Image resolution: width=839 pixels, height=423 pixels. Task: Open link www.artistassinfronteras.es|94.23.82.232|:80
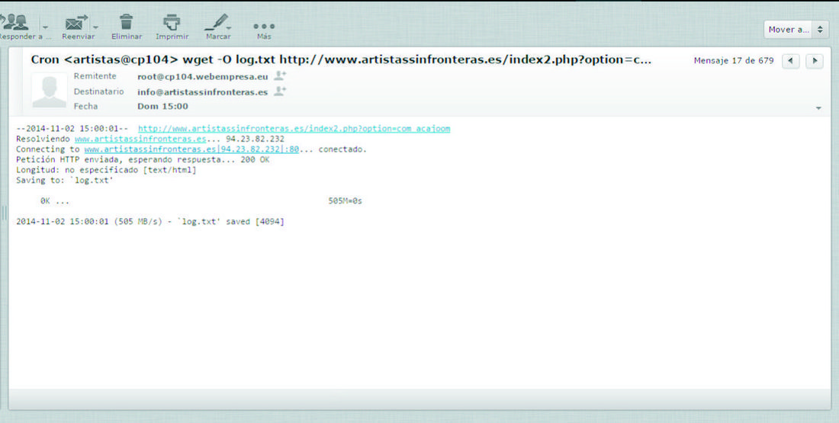click(x=191, y=149)
